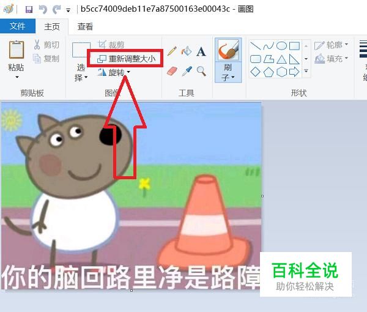Select the Line shape
The width and height of the screenshot is (367, 312).
[255, 46]
